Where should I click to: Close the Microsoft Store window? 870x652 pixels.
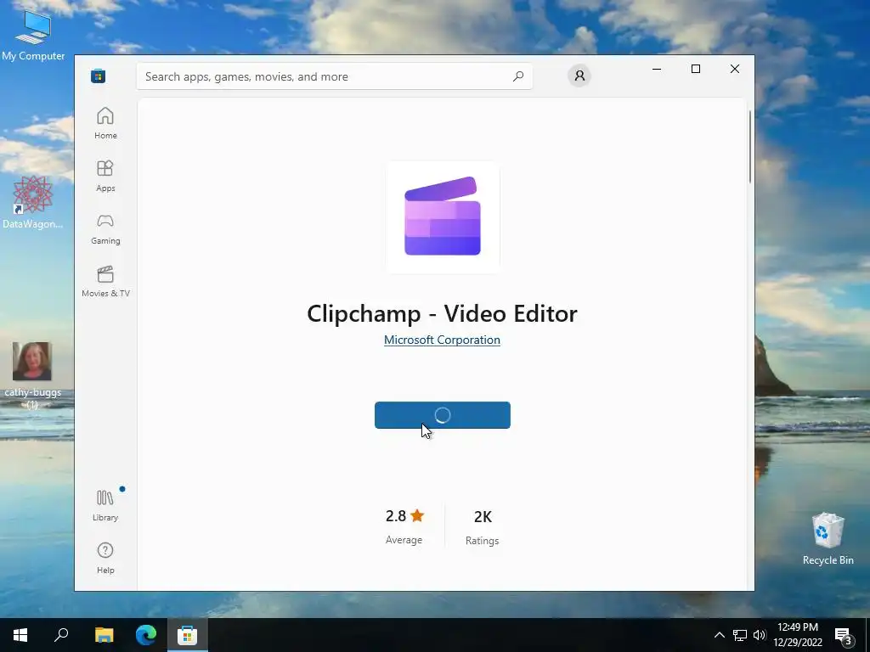735,70
